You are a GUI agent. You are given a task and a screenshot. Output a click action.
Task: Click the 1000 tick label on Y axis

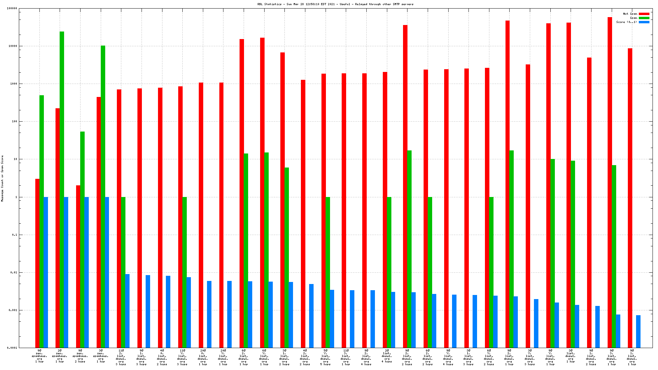point(13,84)
